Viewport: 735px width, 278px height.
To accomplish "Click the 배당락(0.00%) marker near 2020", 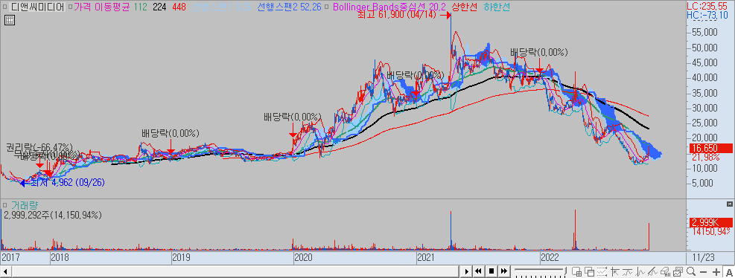I will click(x=293, y=117).
